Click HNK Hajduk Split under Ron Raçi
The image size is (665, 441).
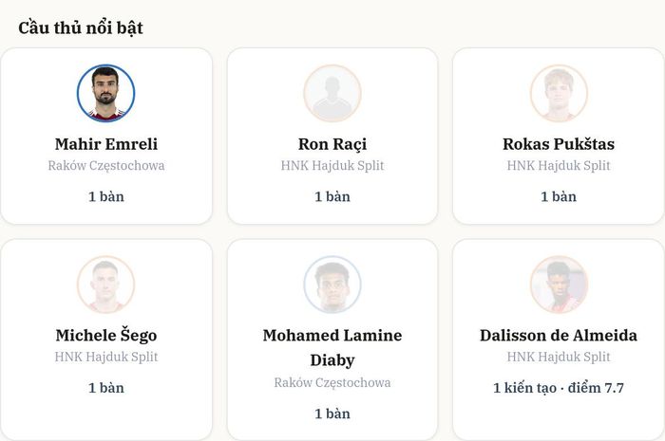point(332,165)
